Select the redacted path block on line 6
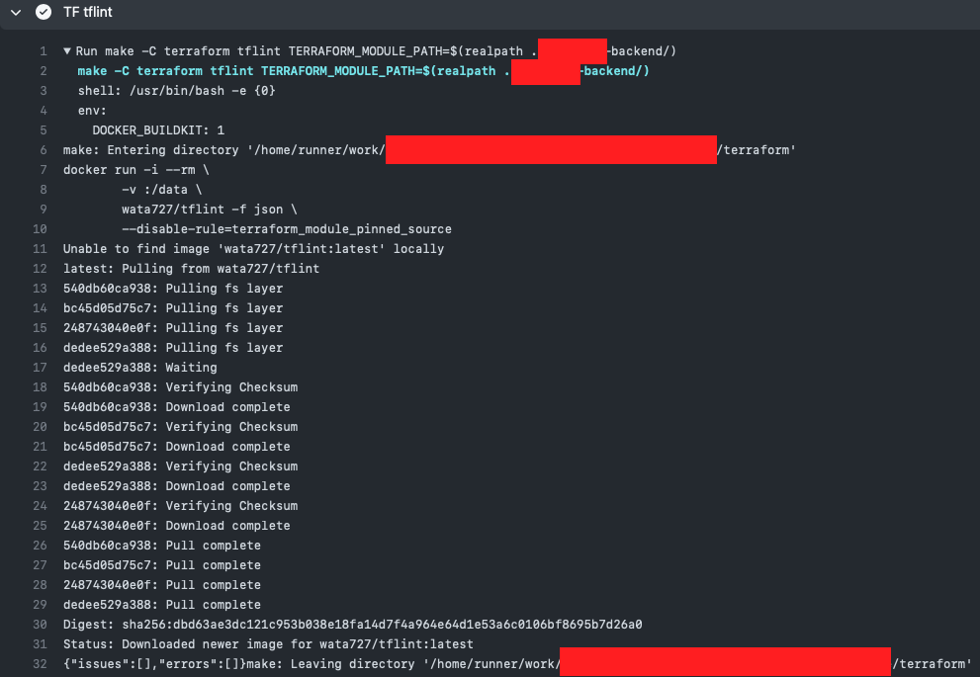980x677 pixels. coord(552,149)
